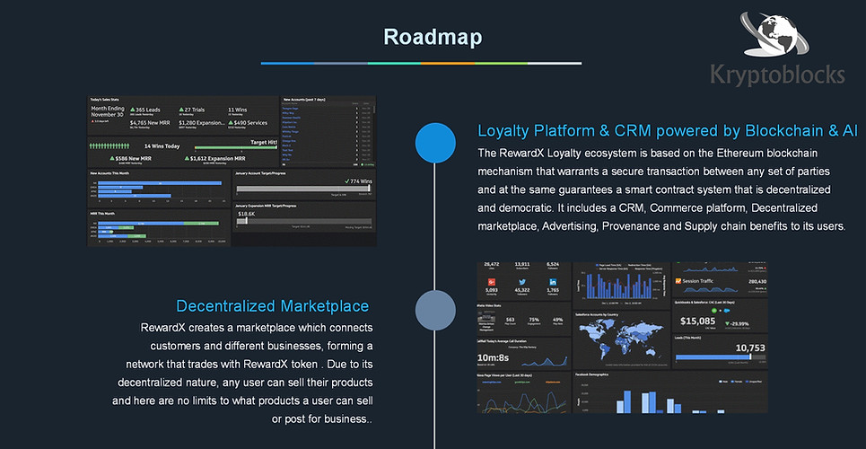Image resolution: width=866 pixels, height=449 pixels.
Task: Click the Today's Sales Stats panel title
Action: (x=105, y=100)
